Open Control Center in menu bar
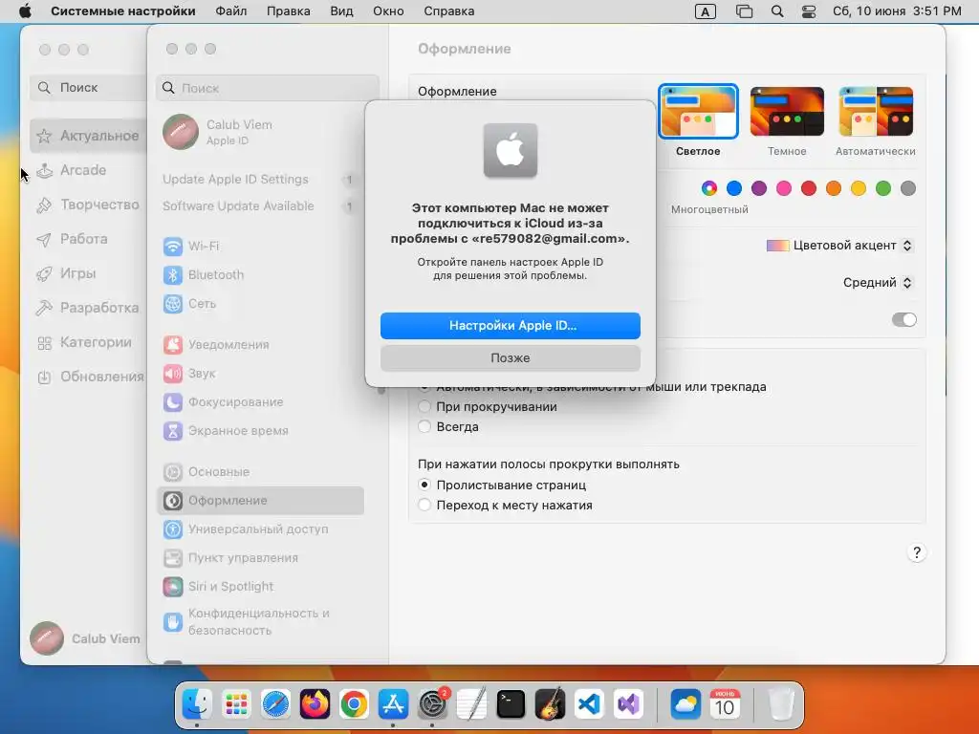 (809, 11)
